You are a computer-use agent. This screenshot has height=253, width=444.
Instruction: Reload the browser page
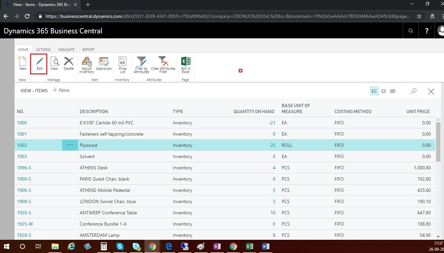tap(27, 16)
